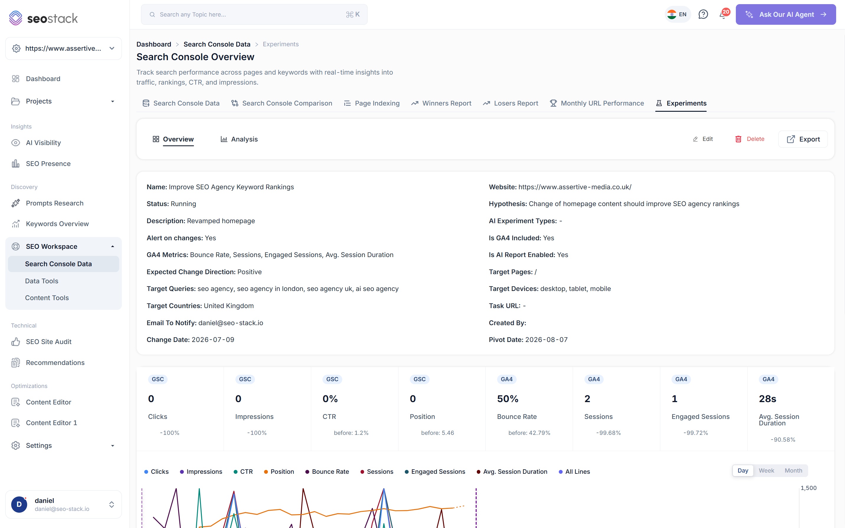Open the daniel account switcher chevron
The image size is (845, 528).
point(112,505)
